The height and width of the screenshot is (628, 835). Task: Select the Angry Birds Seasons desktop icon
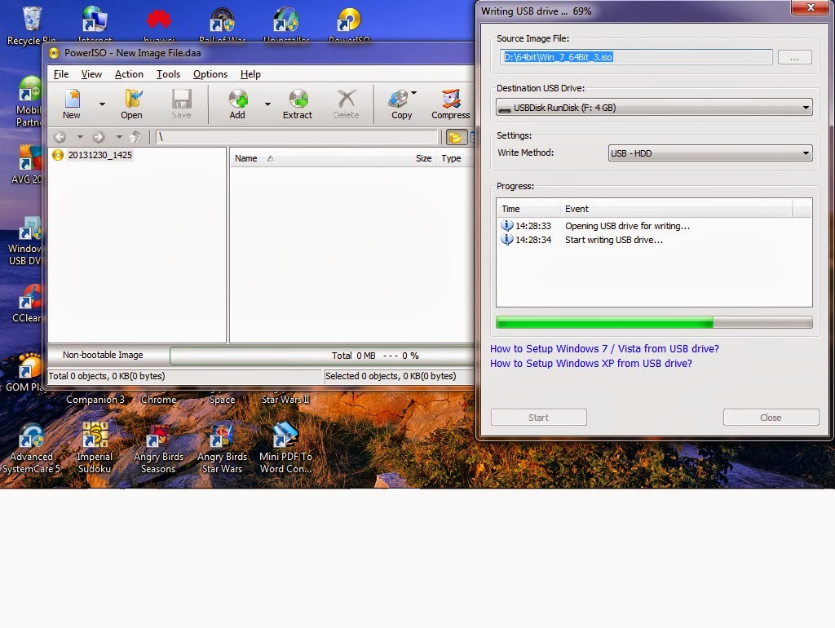click(x=158, y=449)
